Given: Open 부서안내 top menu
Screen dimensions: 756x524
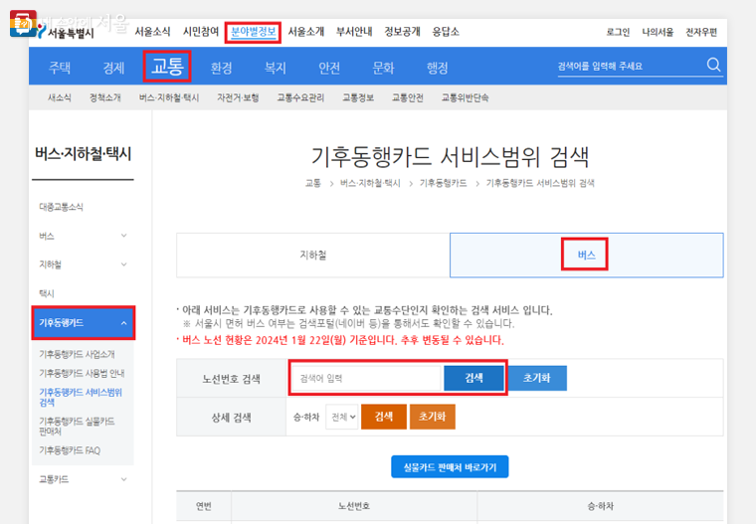Looking at the screenshot, I should [354, 32].
